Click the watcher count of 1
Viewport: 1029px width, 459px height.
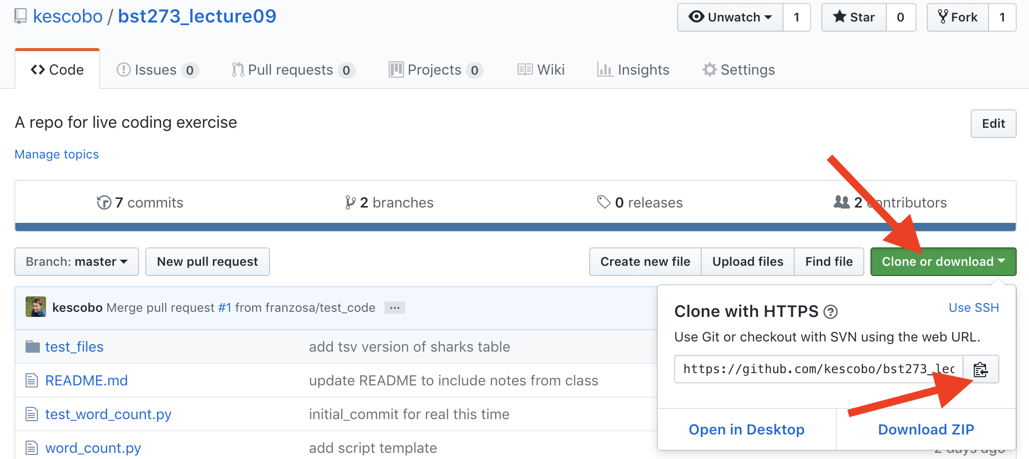(x=797, y=17)
